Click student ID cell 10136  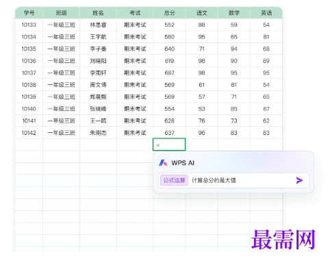pos(29,61)
